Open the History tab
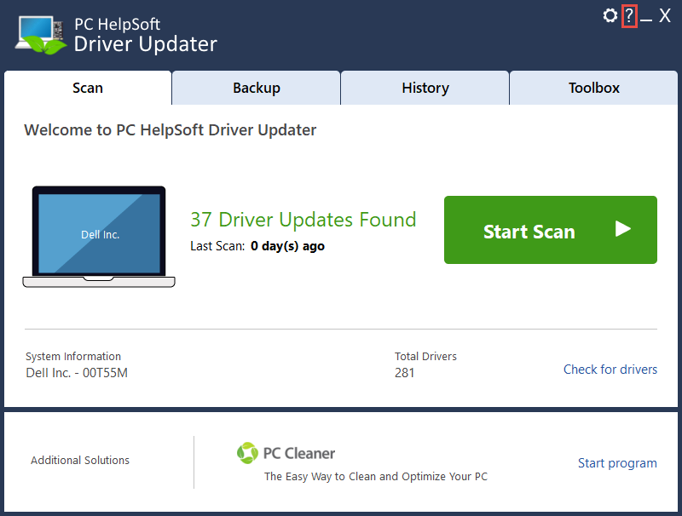The image size is (682, 516). 425,88
